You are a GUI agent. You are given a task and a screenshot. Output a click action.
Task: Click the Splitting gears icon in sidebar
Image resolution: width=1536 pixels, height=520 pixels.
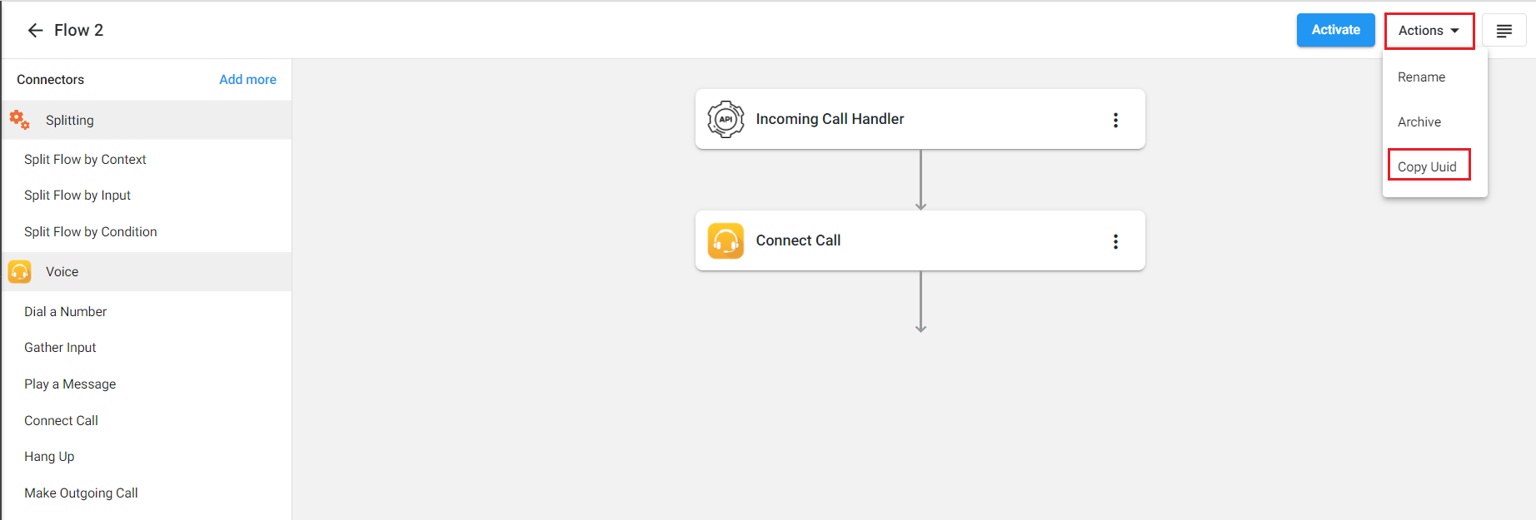point(19,120)
